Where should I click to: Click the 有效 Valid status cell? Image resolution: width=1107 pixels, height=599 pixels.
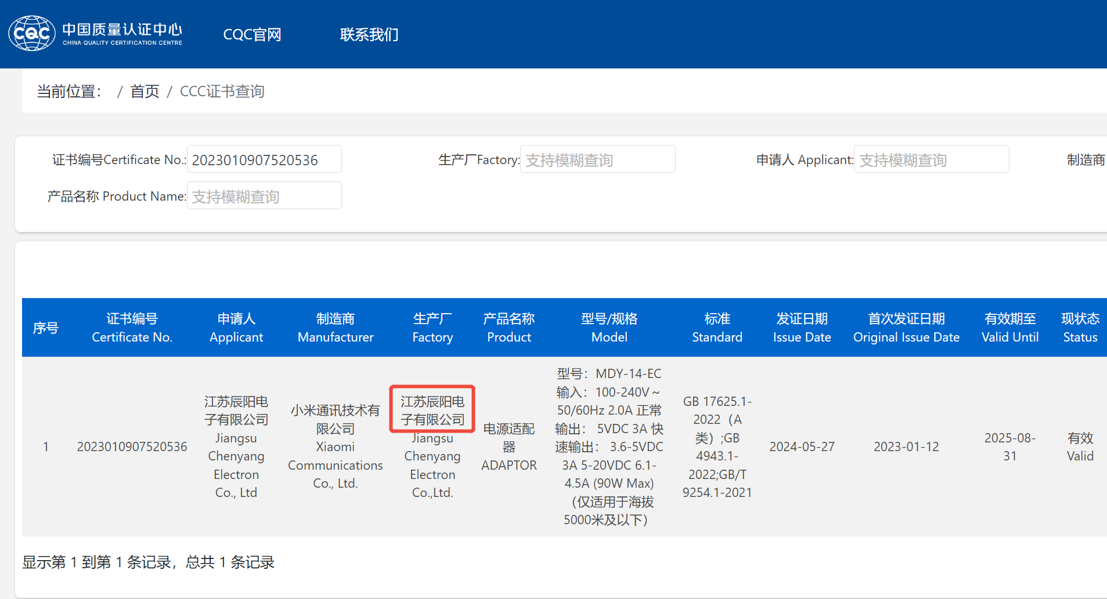pos(1080,446)
